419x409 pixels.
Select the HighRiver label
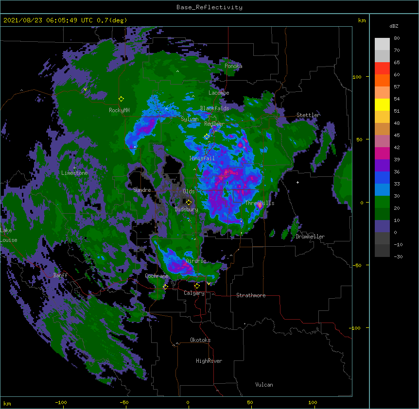pyautogui.click(x=209, y=361)
